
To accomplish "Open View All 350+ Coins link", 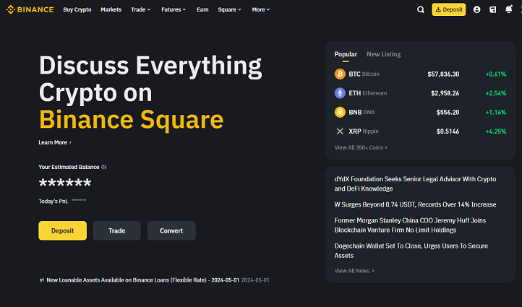I will coord(361,147).
